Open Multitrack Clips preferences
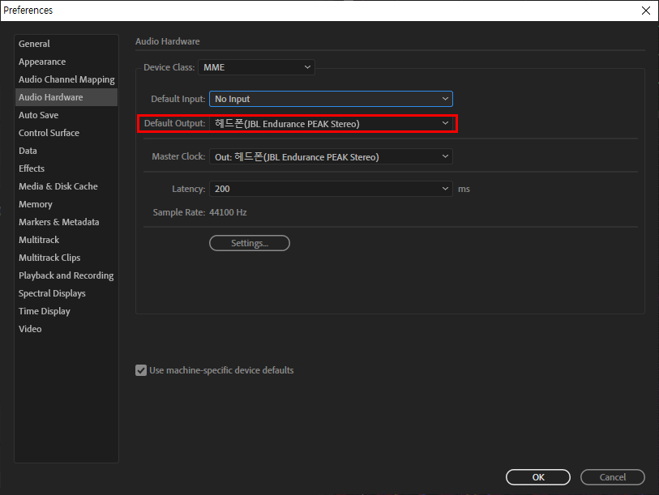 click(66, 258)
